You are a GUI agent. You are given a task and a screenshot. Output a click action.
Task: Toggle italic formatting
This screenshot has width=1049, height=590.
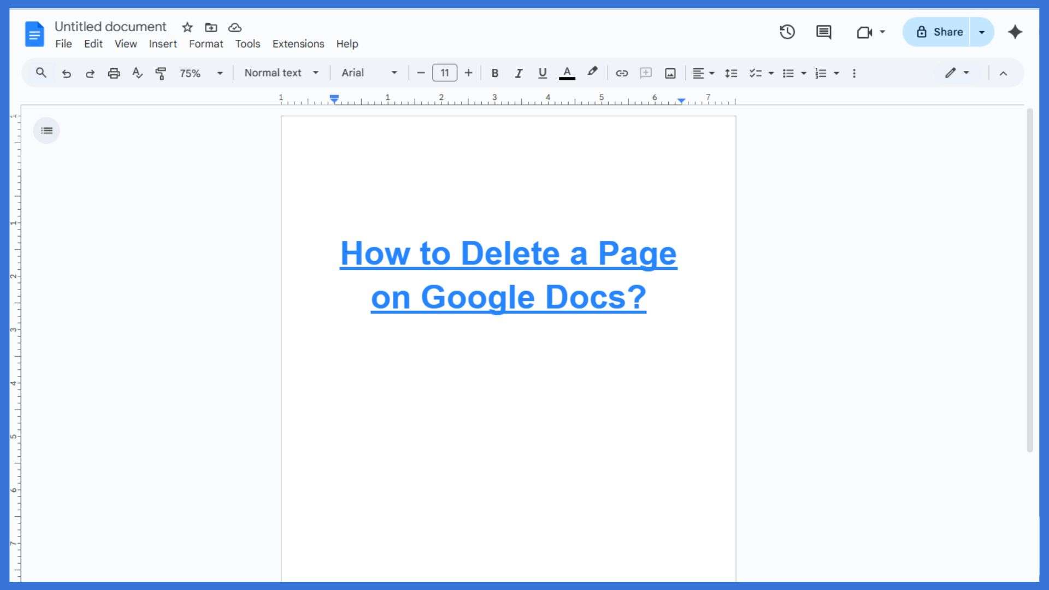click(x=518, y=73)
